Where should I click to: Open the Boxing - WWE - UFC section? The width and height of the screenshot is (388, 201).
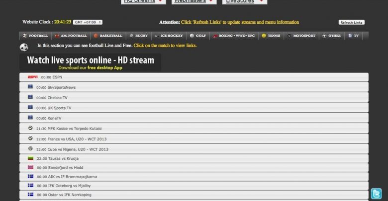click(234, 36)
